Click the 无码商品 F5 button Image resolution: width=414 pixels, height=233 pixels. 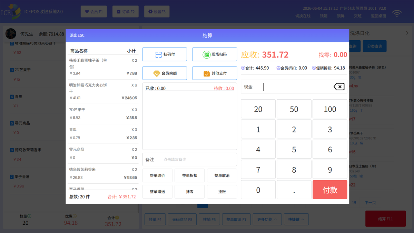pyautogui.click(x=182, y=220)
